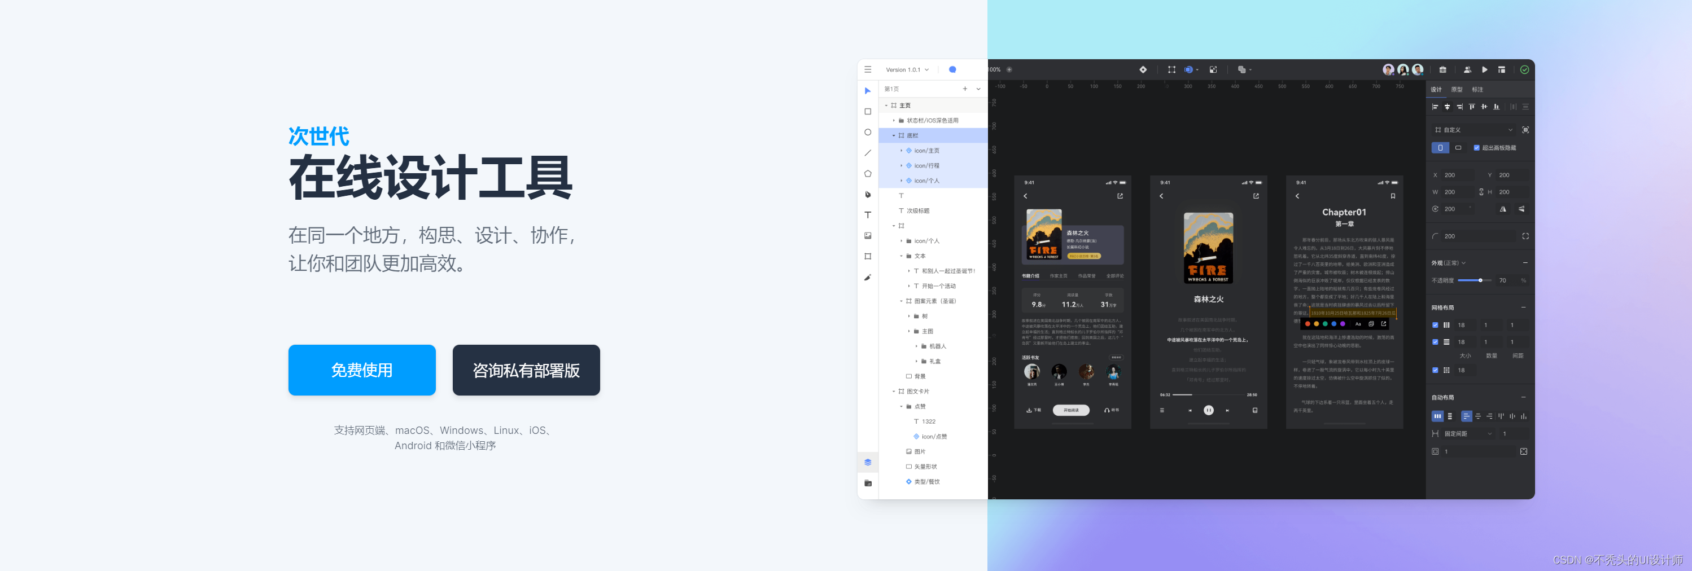Click the X position input field
Image resolution: width=1692 pixels, height=571 pixels.
coord(1457,175)
